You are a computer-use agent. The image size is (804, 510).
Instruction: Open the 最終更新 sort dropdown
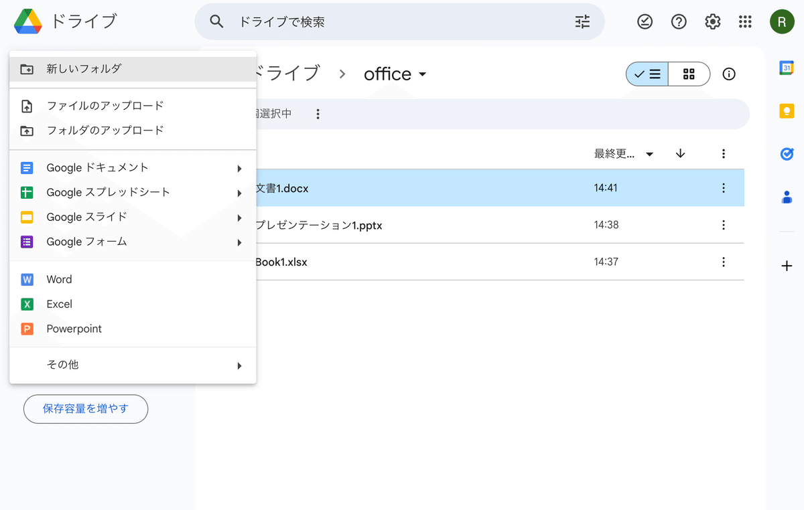tap(624, 154)
